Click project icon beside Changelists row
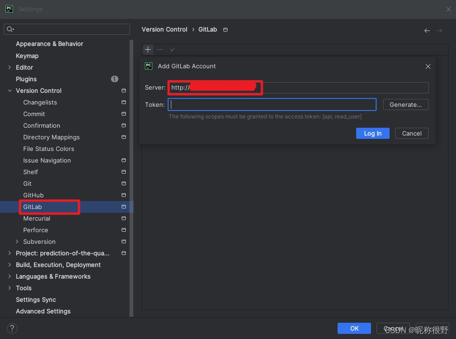 (124, 102)
